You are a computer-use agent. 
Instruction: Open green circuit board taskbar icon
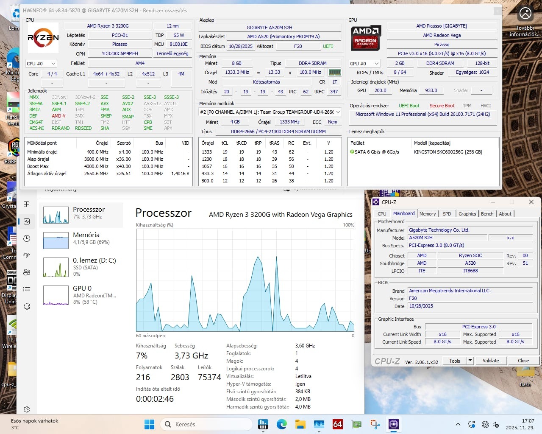[x=356, y=424]
